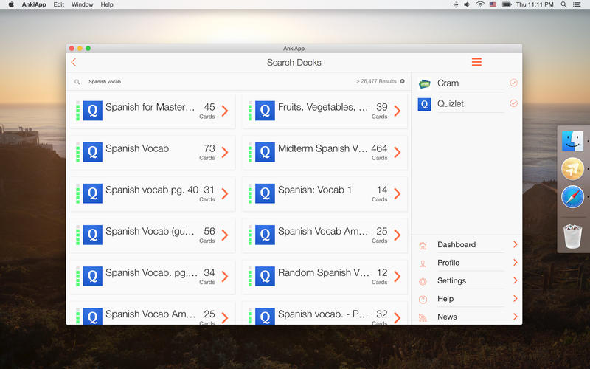590x369 pixels.
Task: Click the Cram logo in sidebar
Action: tap(424, 83)
